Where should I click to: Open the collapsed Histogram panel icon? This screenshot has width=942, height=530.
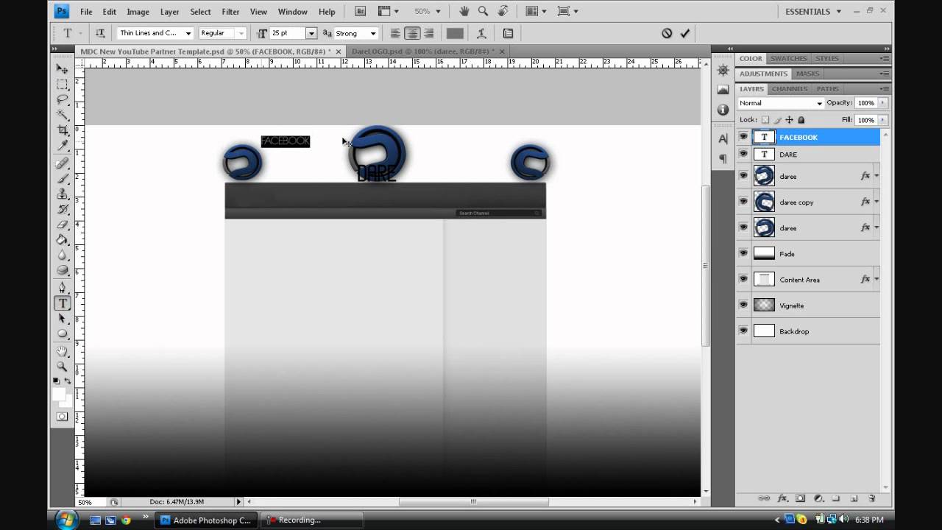(723, 90)
